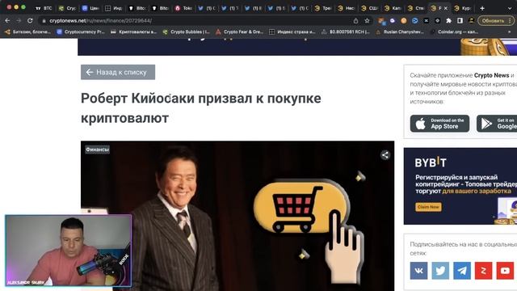517x291 pixels.
Task: Open the Ruslan Chanyshev bookmark
Action: [x=400, y=32]
